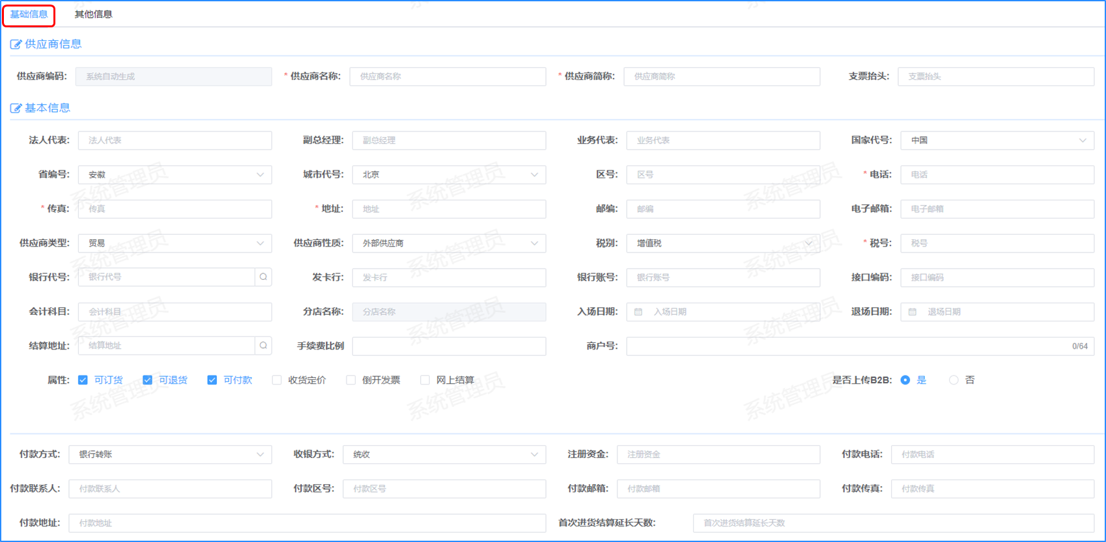Click the 传真 input field

(175, 209)
